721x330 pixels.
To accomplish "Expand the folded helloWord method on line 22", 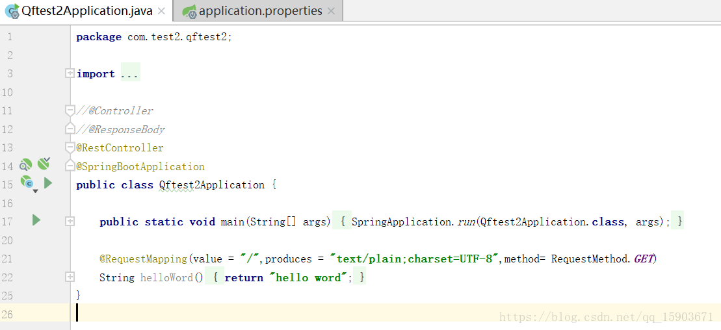I will [x=70, y=277].
